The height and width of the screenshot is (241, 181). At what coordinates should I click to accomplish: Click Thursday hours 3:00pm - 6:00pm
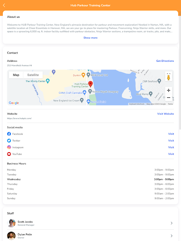click(x=164, y=184)
